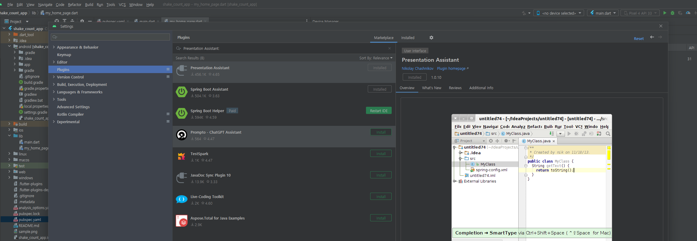Select Advanced Settings in settings tree

click(x=73, y=107)
